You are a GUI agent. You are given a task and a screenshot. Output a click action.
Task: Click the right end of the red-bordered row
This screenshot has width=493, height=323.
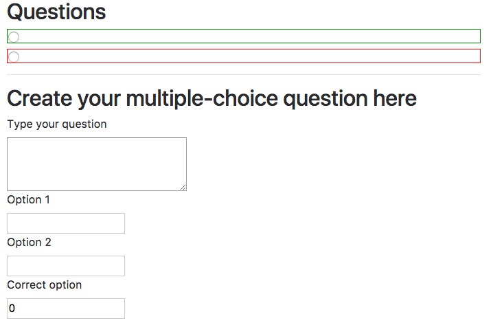click(474, 56)
